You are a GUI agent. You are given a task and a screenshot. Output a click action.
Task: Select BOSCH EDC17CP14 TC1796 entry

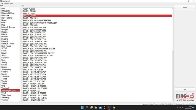pyautogui.click(x=97, y=44)
